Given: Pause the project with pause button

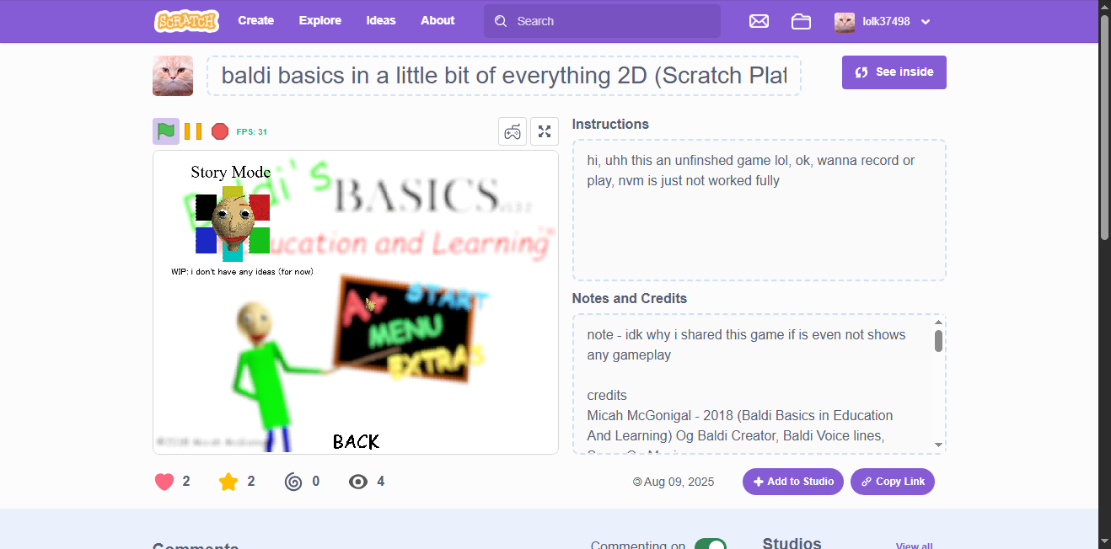Looking at the screenshot, I should click(x=193, y=131).
